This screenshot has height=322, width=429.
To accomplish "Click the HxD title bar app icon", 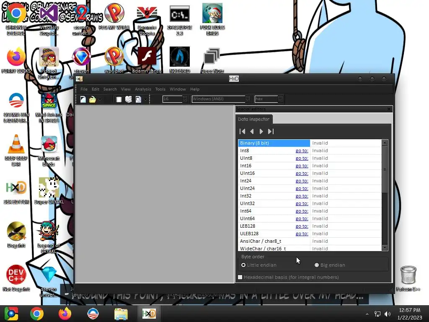I will (x=79, y=79).
